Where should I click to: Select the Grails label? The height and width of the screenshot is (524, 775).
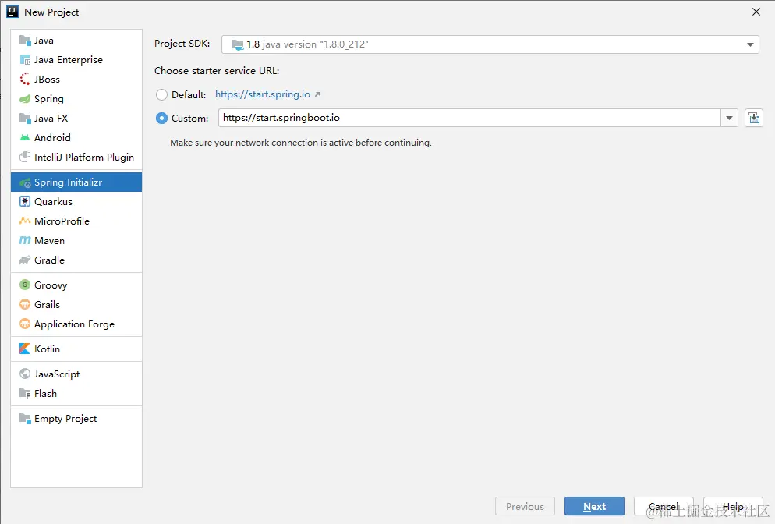tap(47, 305)
